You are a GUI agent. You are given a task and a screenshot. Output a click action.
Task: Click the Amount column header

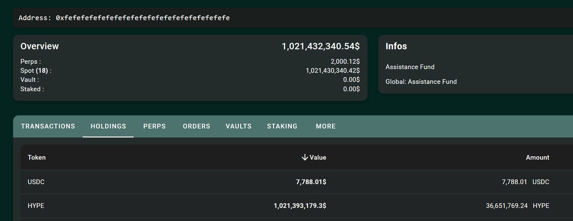tap(538, 157)
